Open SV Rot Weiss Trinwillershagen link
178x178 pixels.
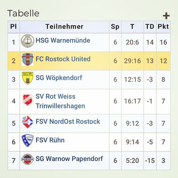pos(61,101)
